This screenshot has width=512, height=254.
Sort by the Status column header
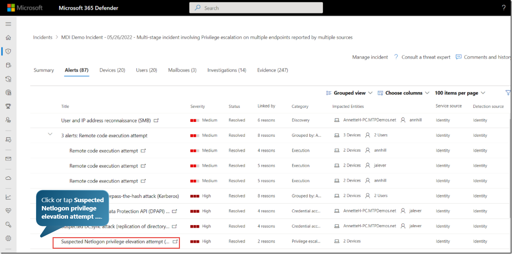tap(234, 106)
